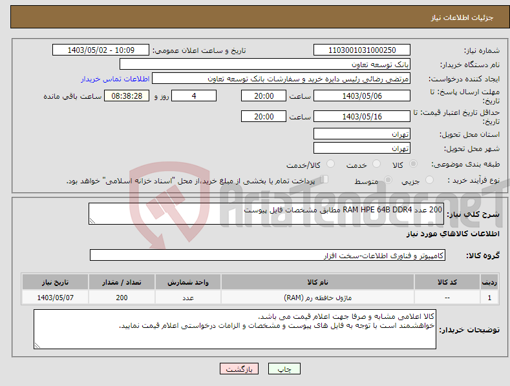Click column header واحد شمارش
The width and height of the screenshot is (510, 386).
(188, 282)
